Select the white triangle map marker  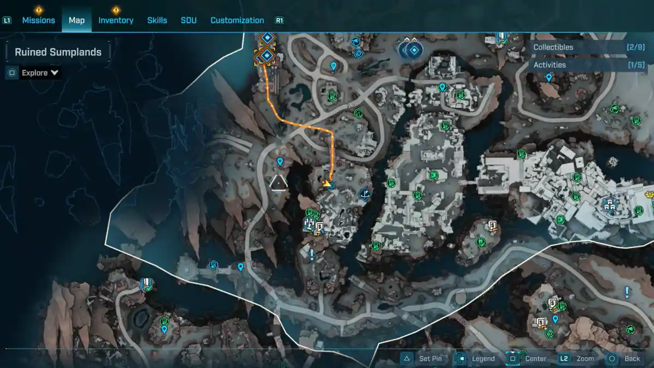click(278, 183)
